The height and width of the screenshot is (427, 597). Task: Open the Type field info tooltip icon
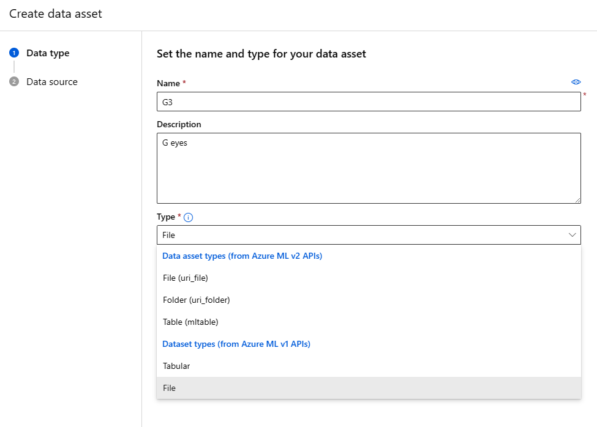click(188, 217)
